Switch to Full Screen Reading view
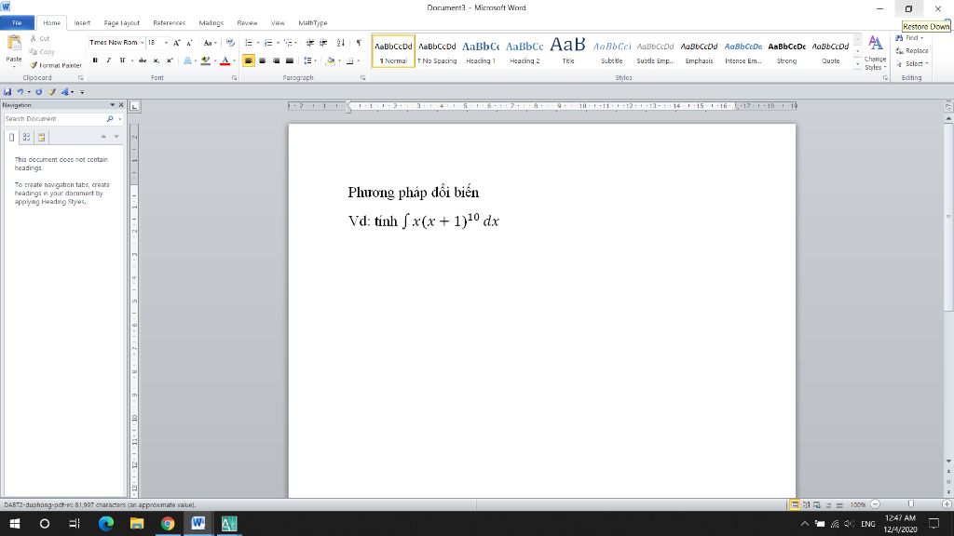The width and height of the screenshot is (954, 536). click(x=806, y=505)
